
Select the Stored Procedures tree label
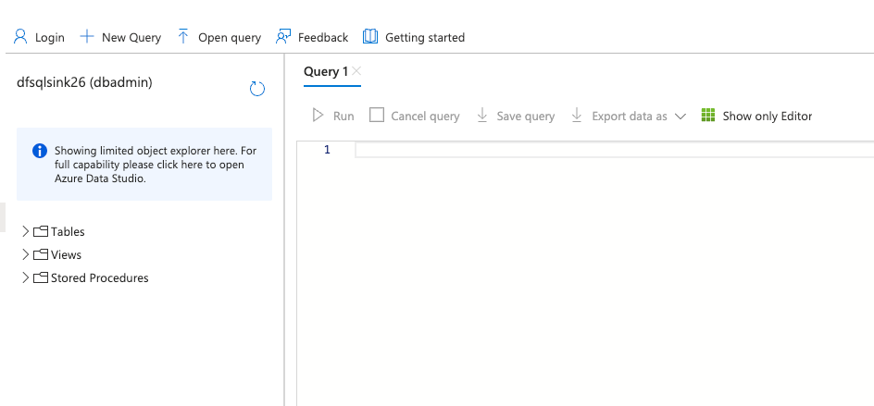pyautogui.click(x=100, y=277)
